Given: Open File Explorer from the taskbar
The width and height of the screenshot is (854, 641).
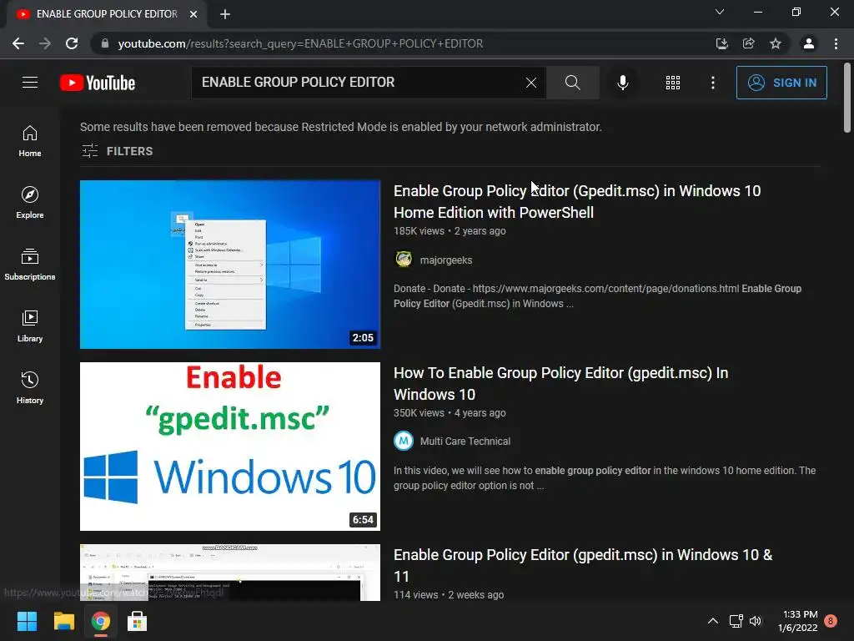Looking at the screenshot, I should (x=63, y=621).
